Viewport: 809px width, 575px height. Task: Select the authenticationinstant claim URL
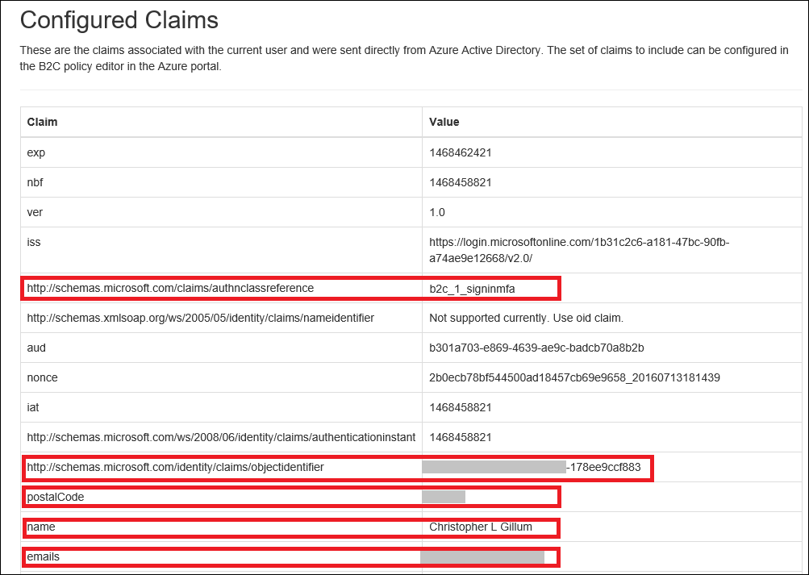pyautogui.click(x=221, y=437)
